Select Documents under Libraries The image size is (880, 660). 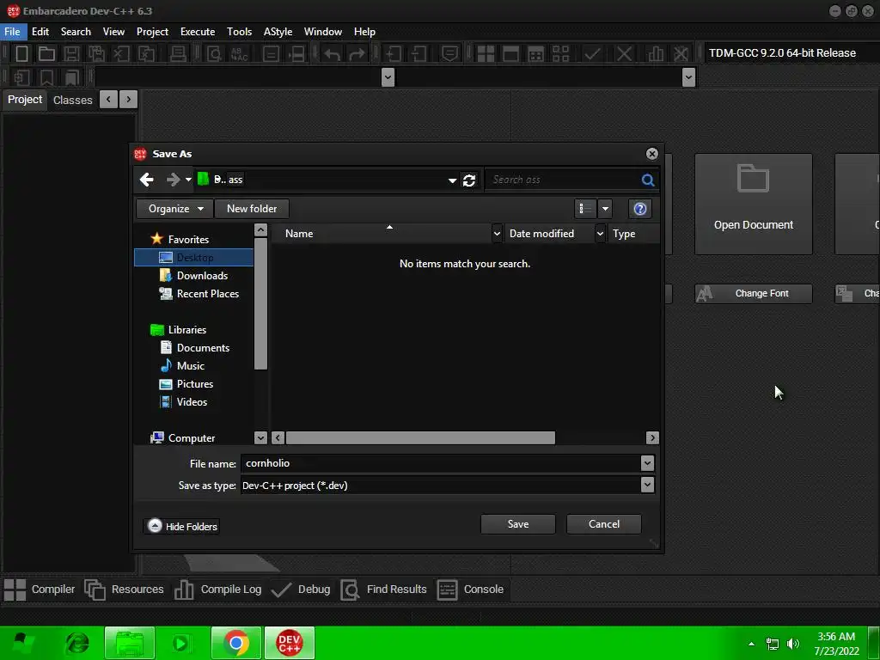pos(195,348)
